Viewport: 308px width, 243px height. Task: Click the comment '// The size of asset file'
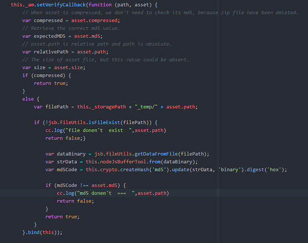click(106, 60)
